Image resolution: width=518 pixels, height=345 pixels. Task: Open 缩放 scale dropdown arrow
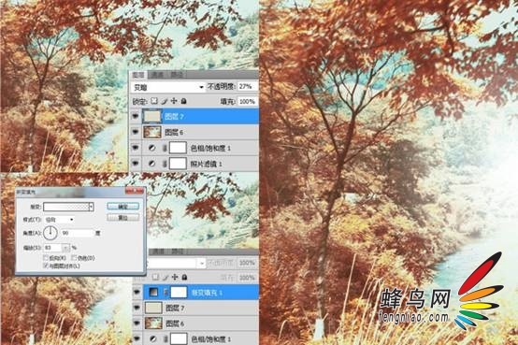click(66, 248)
